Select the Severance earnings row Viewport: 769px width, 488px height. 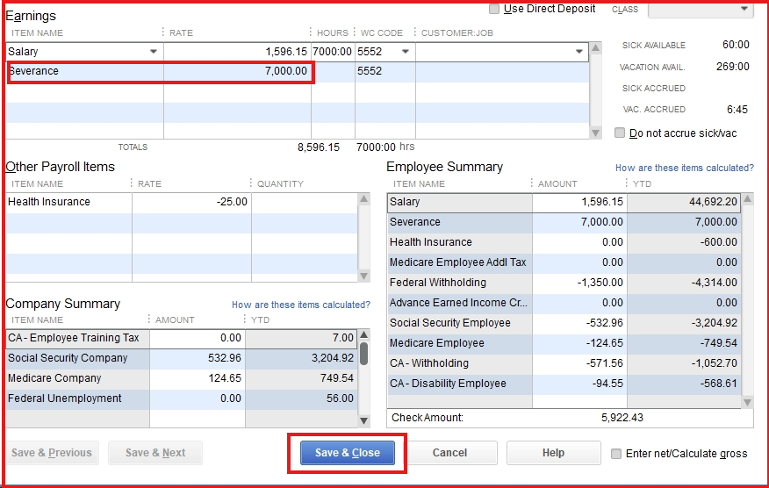pos(85,71)
